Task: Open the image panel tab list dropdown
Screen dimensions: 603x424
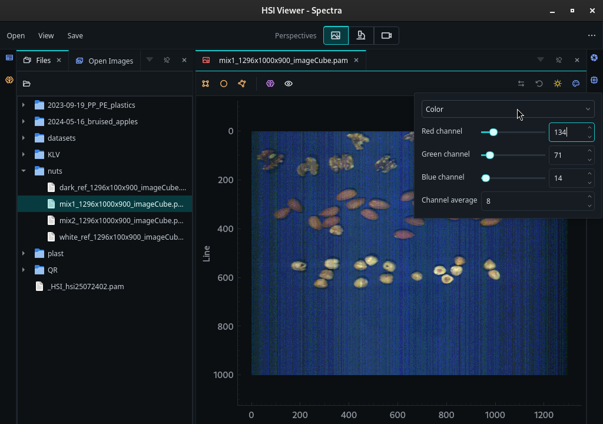Action: [x=541, y=59]
